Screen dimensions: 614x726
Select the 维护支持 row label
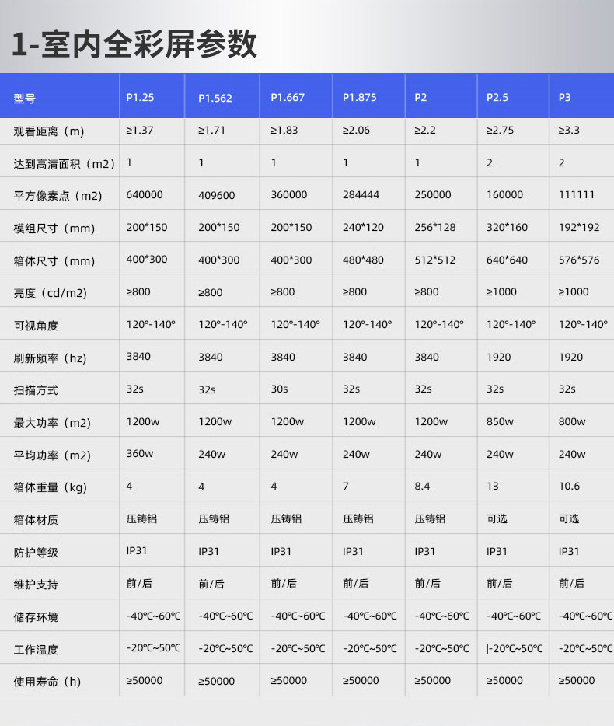(x=36, y=585)
